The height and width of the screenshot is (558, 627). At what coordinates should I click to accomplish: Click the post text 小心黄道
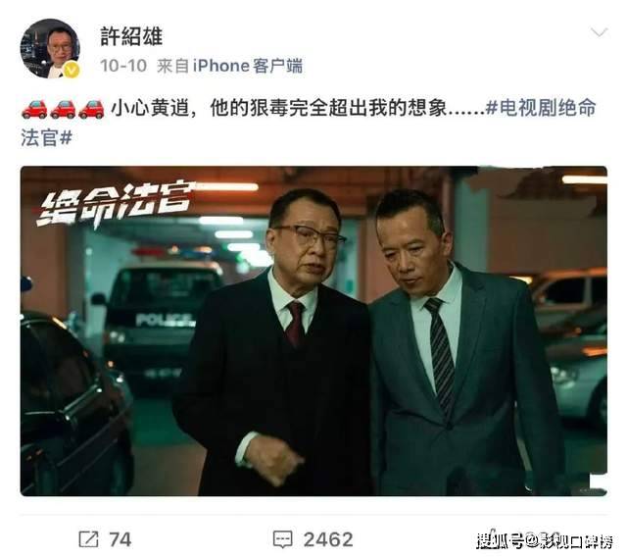tap(150, 108)
